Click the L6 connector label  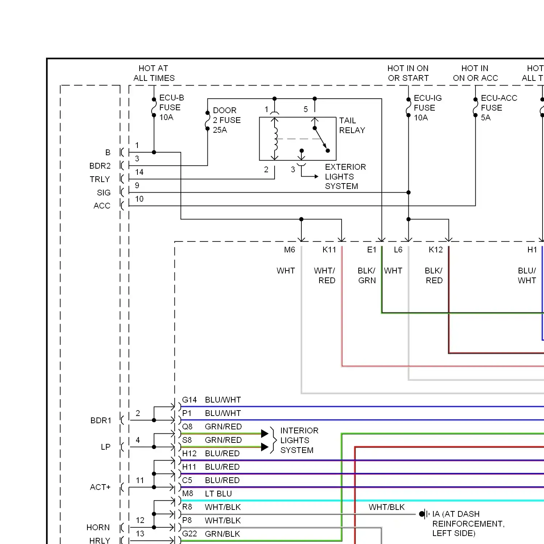point(398,250)
